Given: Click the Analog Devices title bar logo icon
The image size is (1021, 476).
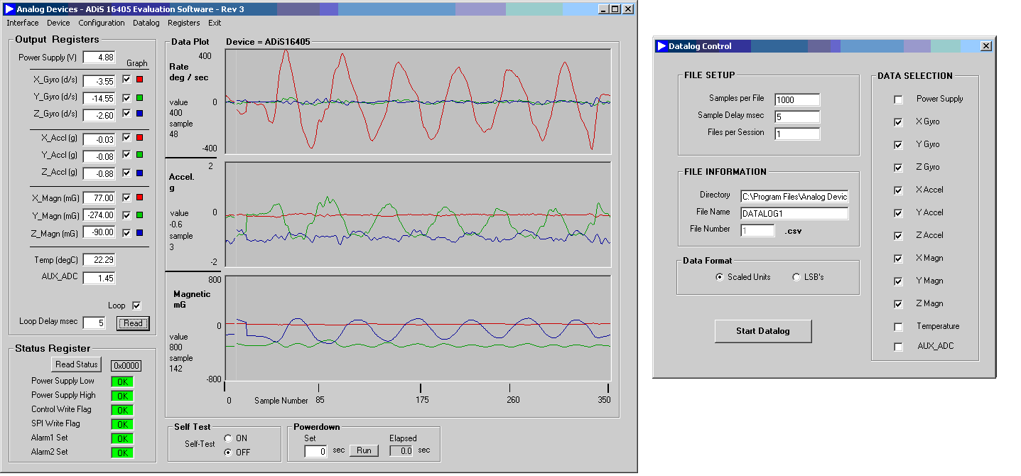Looking at the screenshot, I should point(9,9).
